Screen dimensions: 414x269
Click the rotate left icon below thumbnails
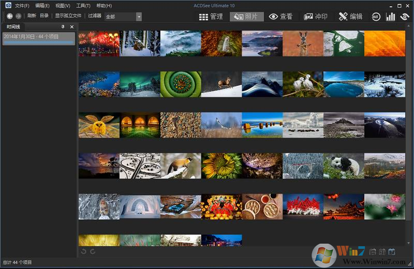(x=84, y=251)
